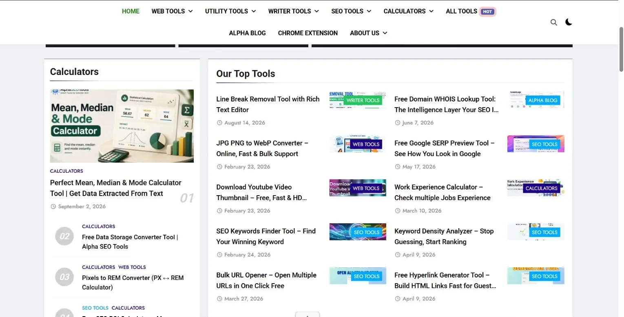Click the HOT badge beside All Tools
Screen dimensions: 624x317
(487, 11)
